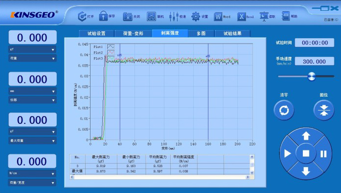Toggle the Plot2 red legend swatch
This screenshot has width=341, height=193.
click(x=111, y=52)
